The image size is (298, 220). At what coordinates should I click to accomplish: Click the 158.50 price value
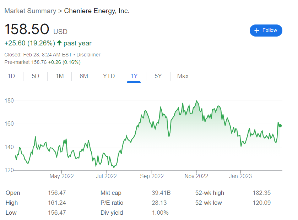(x=27, y=29)
